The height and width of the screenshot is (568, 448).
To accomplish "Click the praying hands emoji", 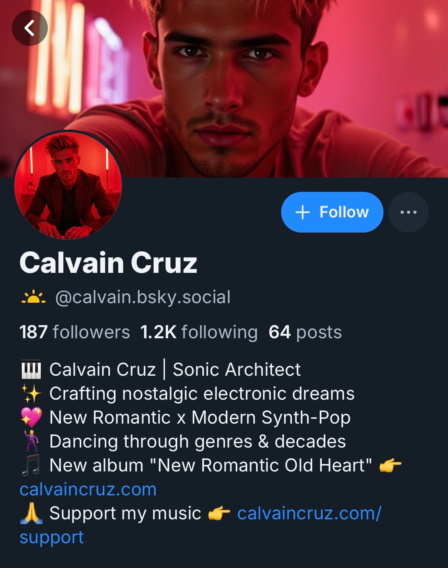I will click(31, 513).
